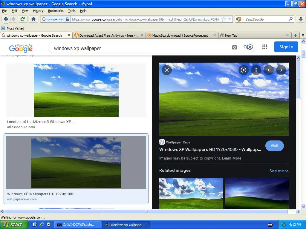Open the list all tabs button
This screenshot has width=306, height=229.
(x=303, y=35)
